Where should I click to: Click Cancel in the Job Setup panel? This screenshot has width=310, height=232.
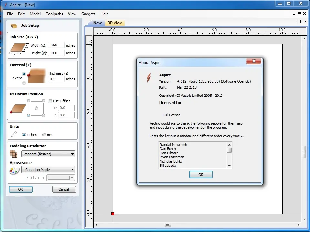click(x=64, y=189)
